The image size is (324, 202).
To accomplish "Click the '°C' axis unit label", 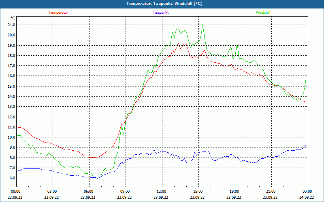I will (13, 18).
